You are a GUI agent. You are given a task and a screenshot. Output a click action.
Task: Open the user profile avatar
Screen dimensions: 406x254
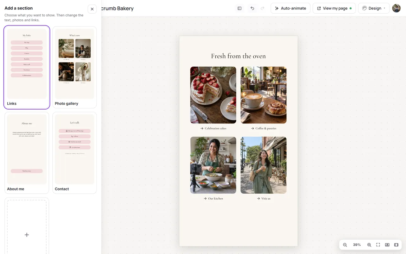[x=396, y=8]
